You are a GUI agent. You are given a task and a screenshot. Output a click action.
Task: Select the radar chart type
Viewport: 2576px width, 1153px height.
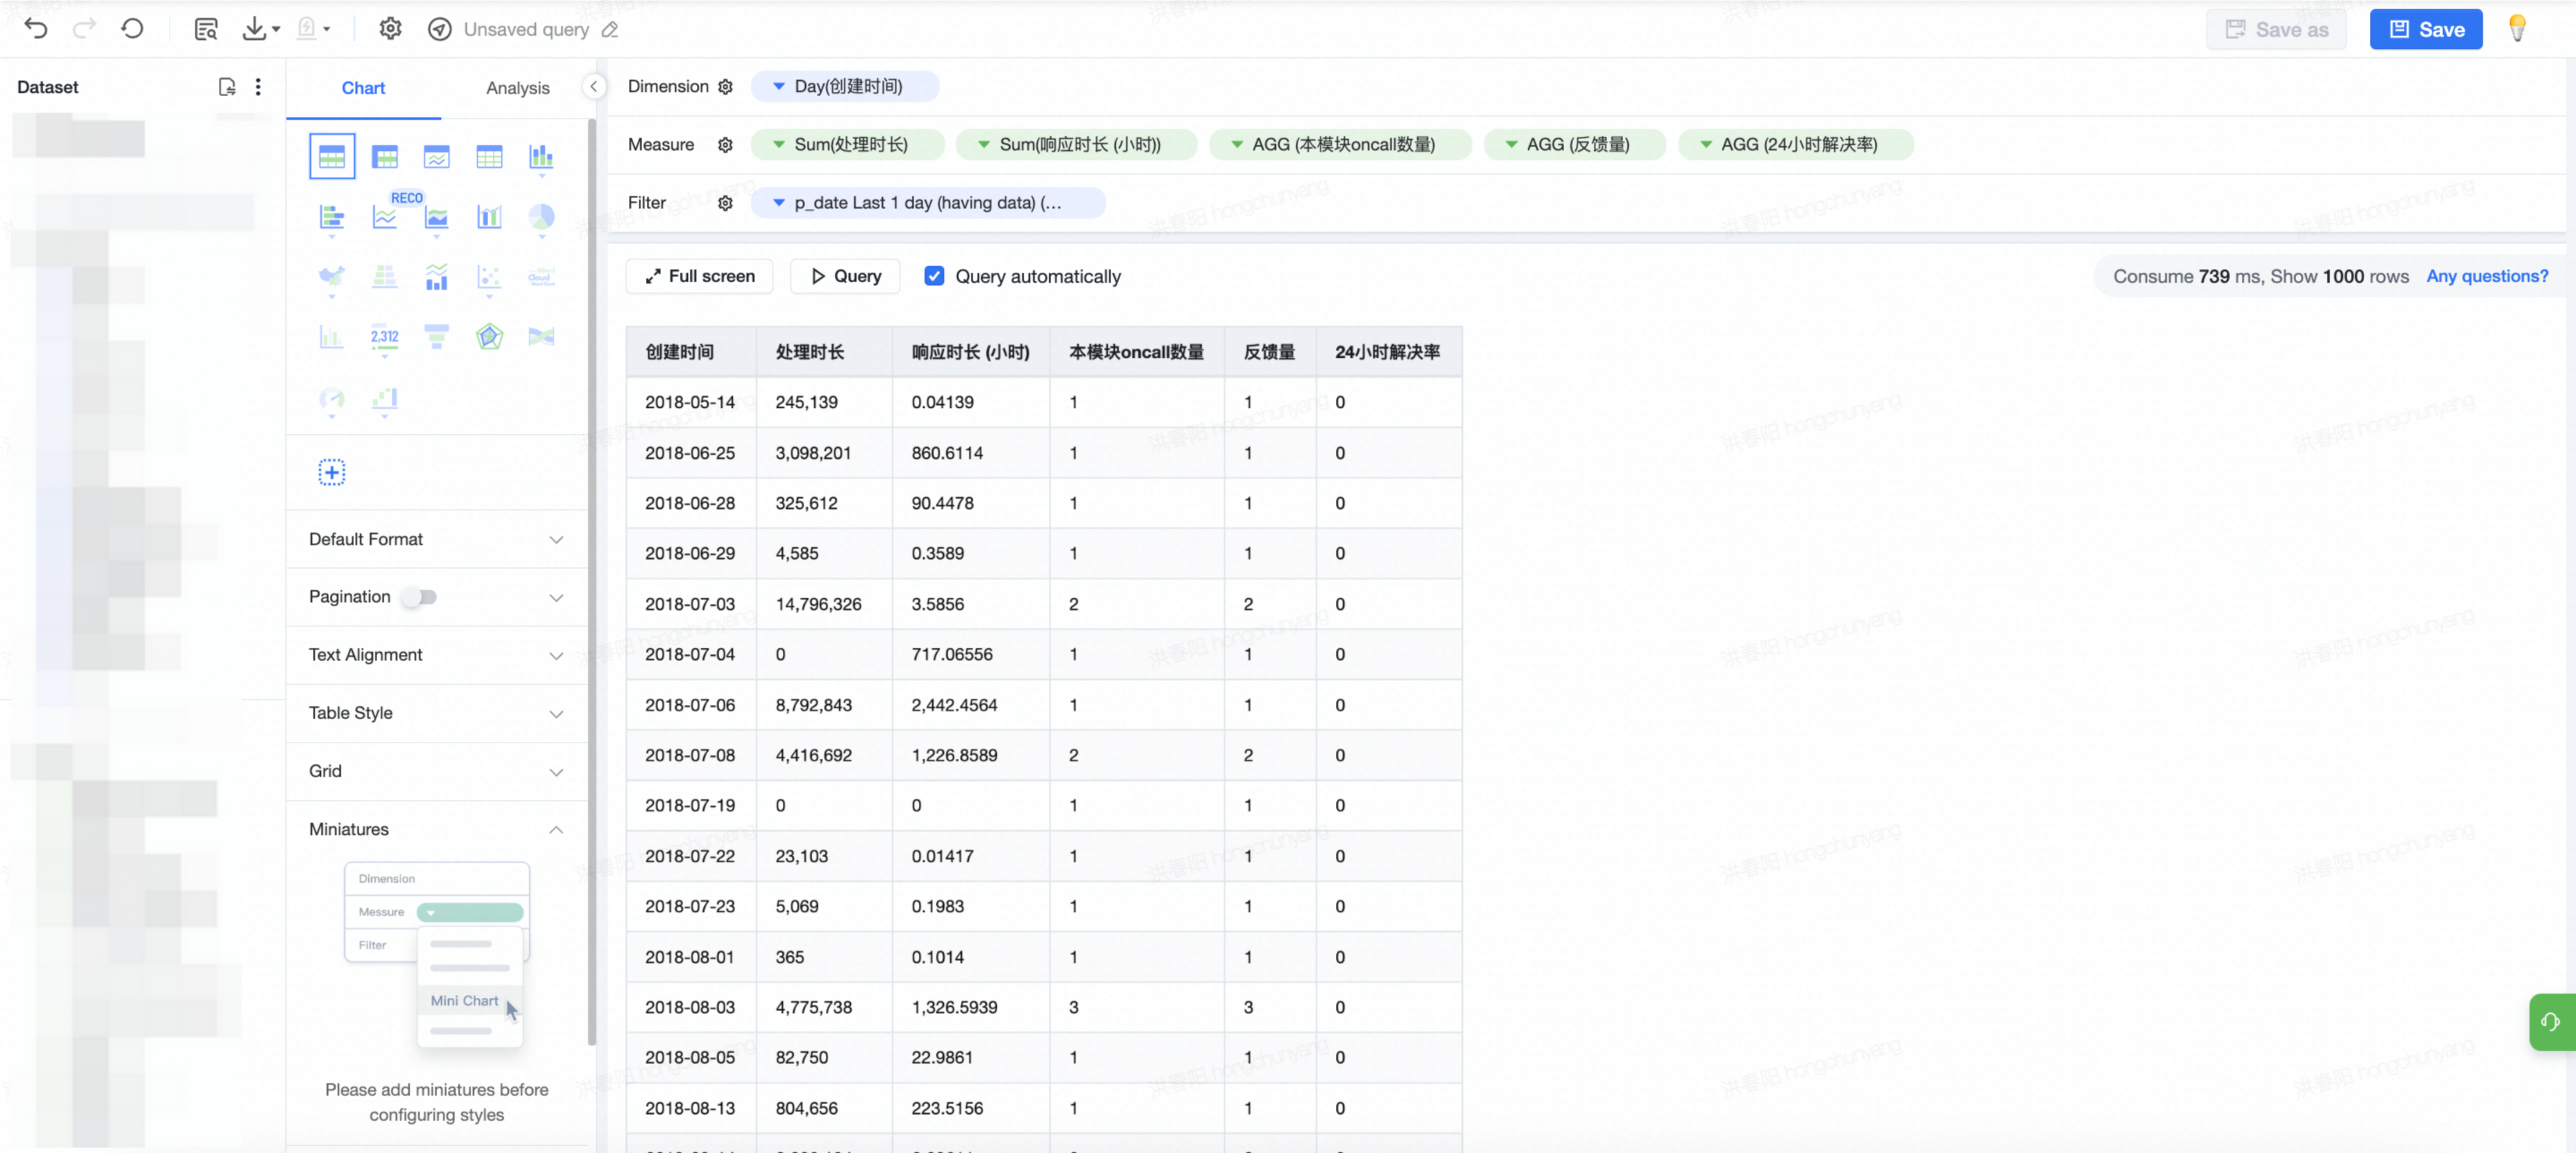pos(489,337)
